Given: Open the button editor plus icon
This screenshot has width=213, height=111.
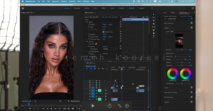Looking at the screenshot, I should (x=79, y=109).
